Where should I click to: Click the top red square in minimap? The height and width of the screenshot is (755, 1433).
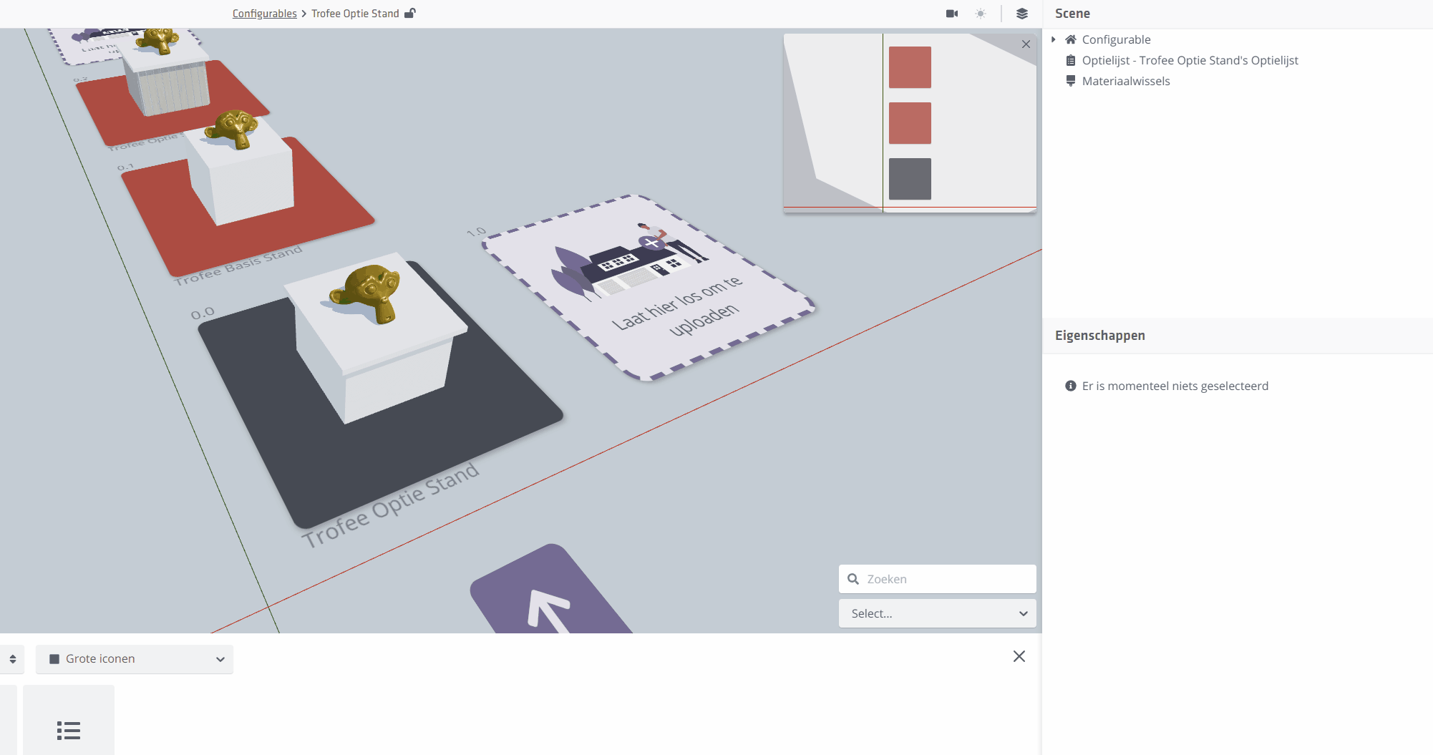coord(910,67)
